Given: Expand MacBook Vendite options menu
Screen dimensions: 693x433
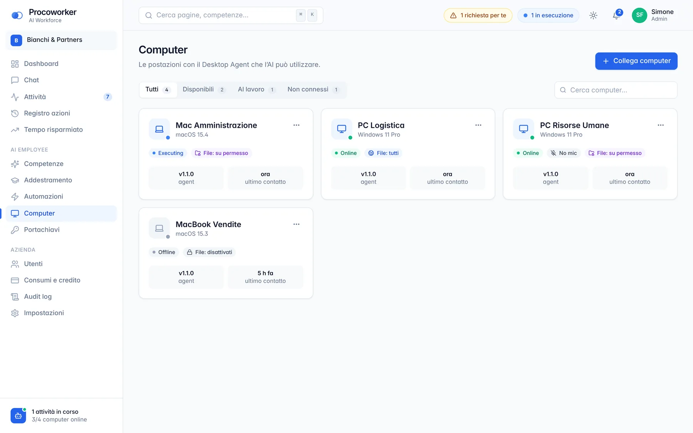Looking at the screenshot, I should coord(296,224).
